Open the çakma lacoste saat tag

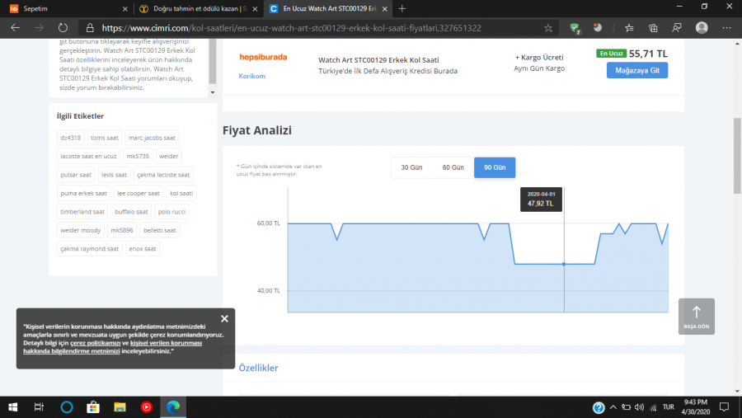click(x=163, y=175)
